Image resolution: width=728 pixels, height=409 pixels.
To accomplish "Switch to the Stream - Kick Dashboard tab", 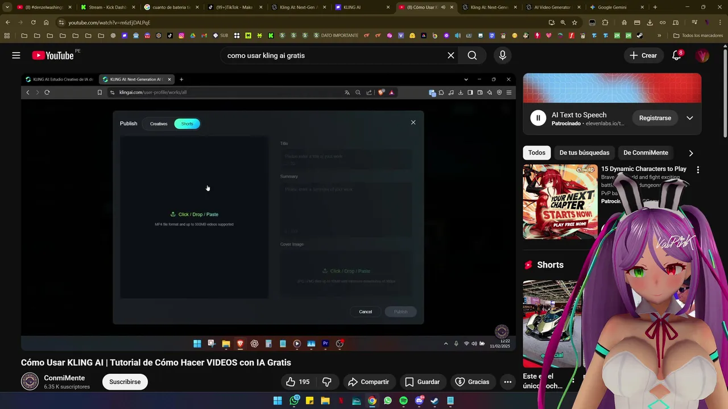I will (x=108, y=7).
